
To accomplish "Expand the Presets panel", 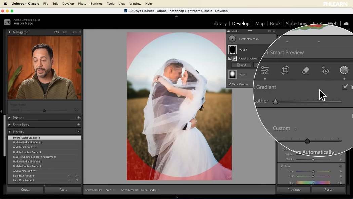I will [9, 118].
